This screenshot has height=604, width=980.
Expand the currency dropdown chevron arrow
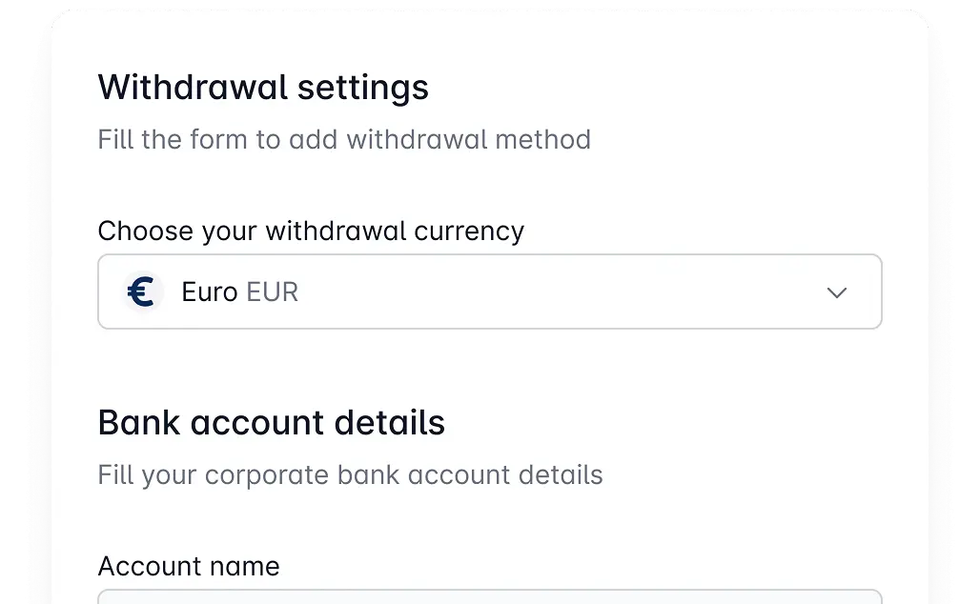coord(836,292)
